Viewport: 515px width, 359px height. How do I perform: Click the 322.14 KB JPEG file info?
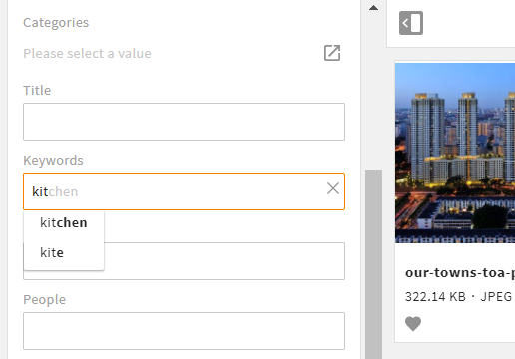[x=458, y=296]
